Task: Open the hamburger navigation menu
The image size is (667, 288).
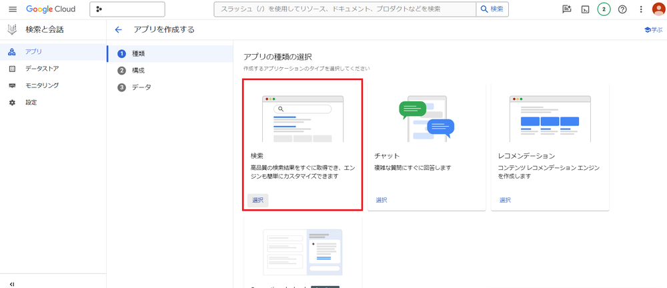Action: pyautogui.click(x=12, y=9)
